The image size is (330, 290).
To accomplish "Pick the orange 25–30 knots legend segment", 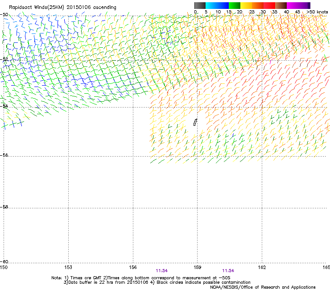I will [258, 5].
